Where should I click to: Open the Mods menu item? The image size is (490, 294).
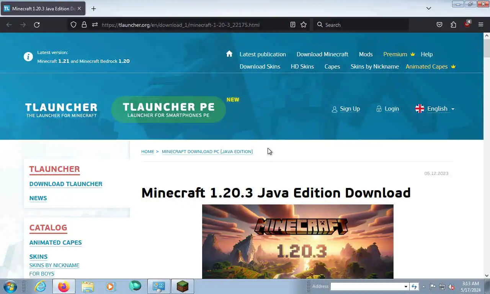pyautogui.click(x=366, y=54)
